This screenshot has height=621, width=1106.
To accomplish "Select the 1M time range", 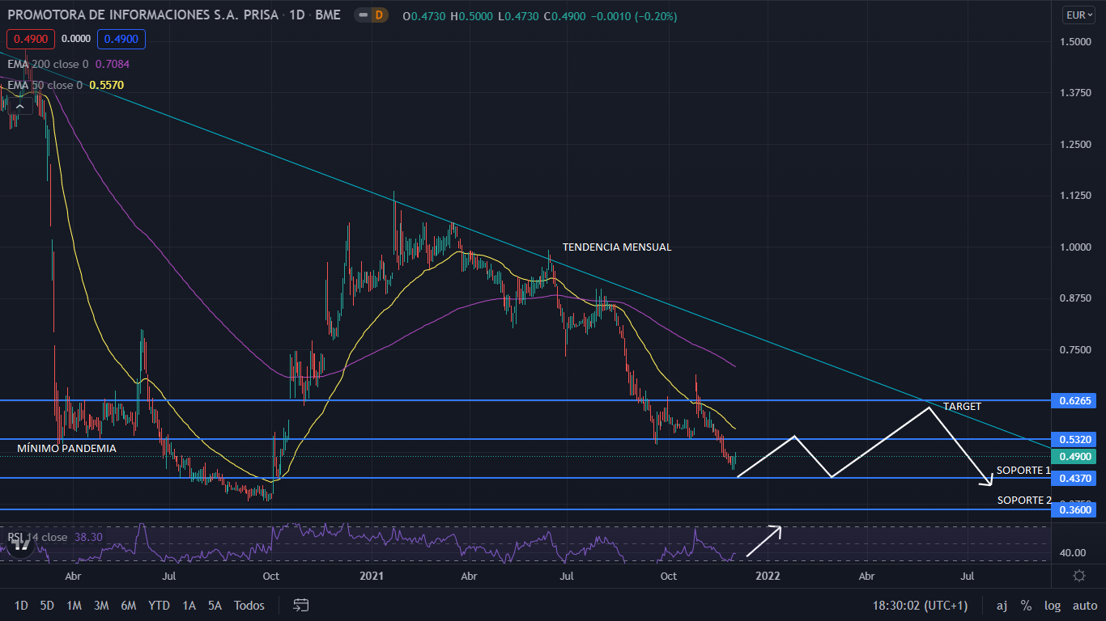I will pyautogui.click(x=74, y=605).
